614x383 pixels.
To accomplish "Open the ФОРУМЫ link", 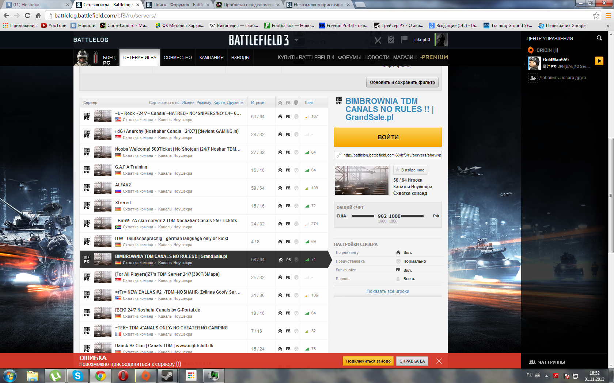I will tap(349, 57).
